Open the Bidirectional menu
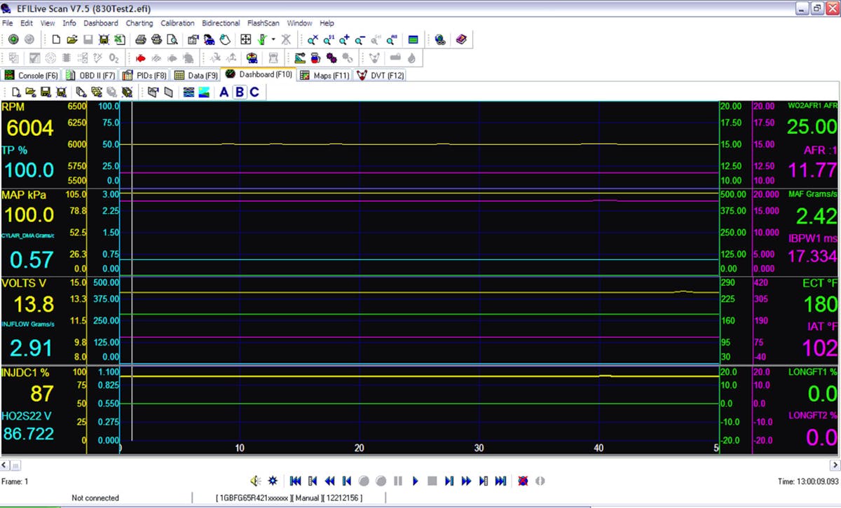Image resolution: width=841 pixels, height=508 pixels. click(x=221, y=23)
